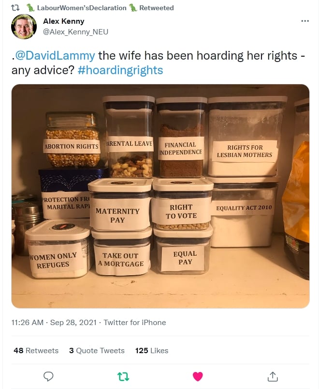Open the three-dot more options menu

305,21
